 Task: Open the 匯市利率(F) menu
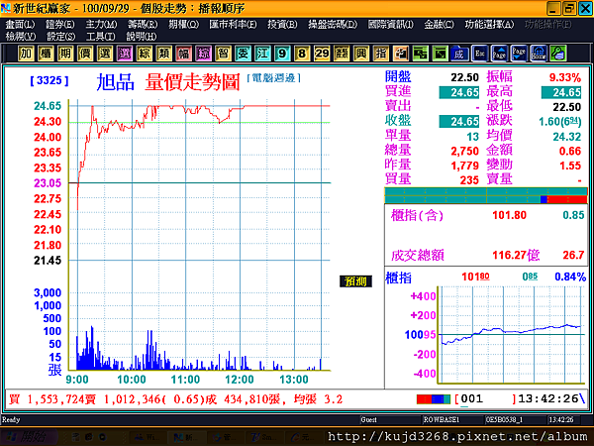click(233, 24)
